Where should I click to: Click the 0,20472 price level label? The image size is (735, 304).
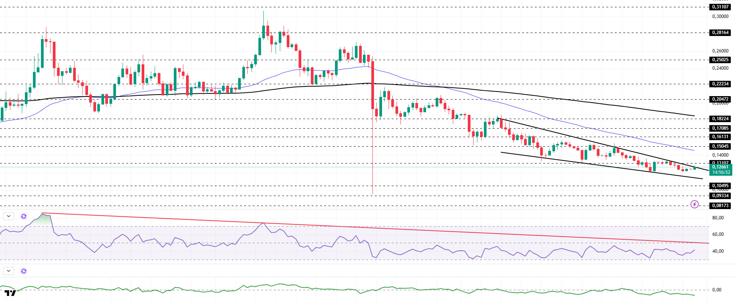point(720,99)
